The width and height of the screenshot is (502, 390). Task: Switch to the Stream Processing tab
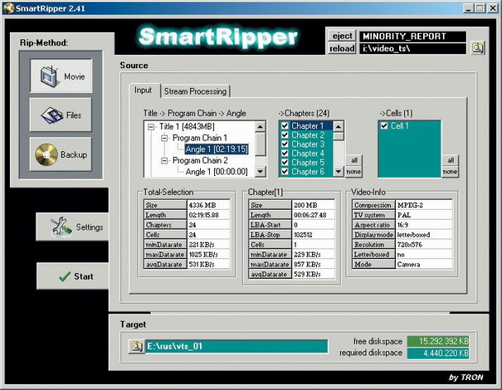pyautogui.click(x=195, y=91)
